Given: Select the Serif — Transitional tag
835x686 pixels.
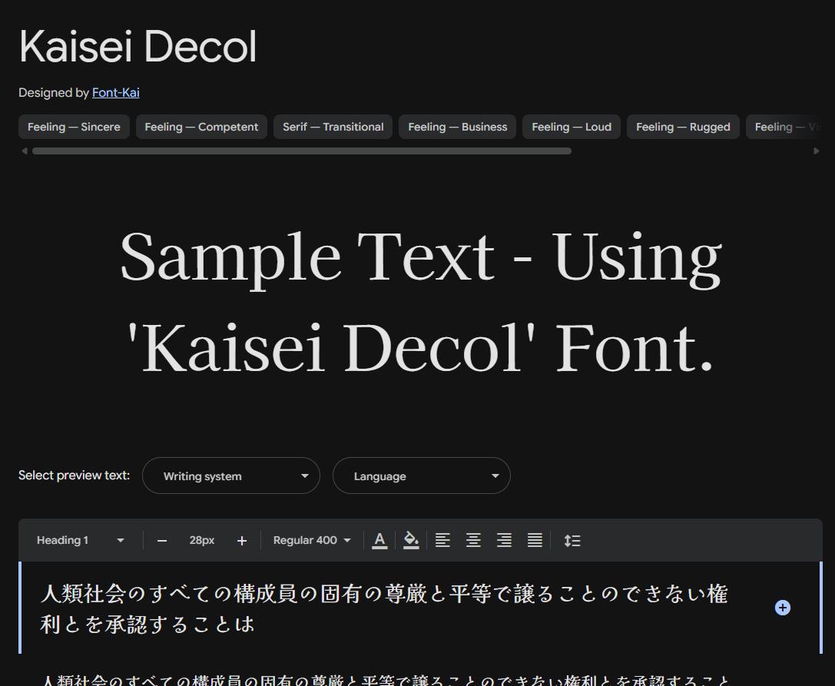Looking at the screenshot, I should tap(333, 127).
